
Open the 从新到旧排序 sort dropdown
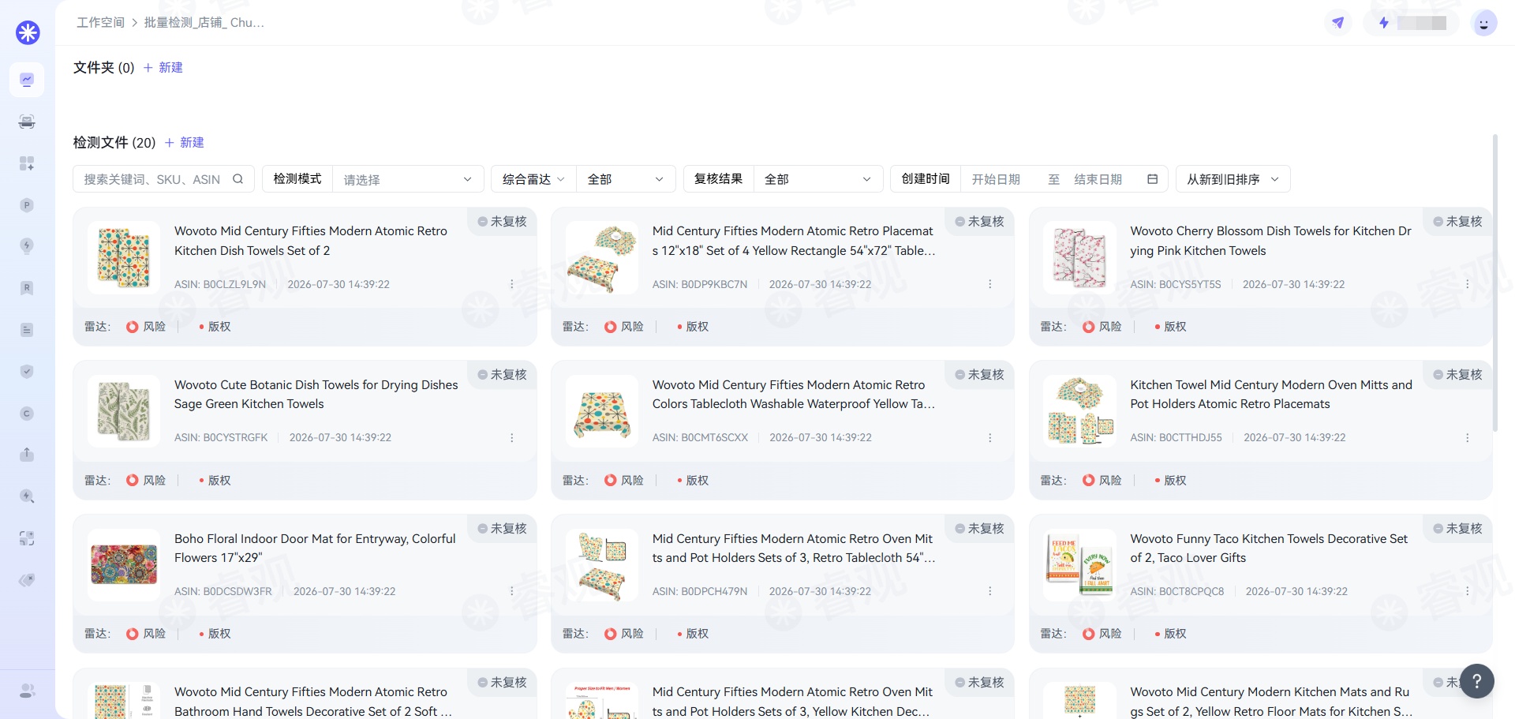tap(1233, 179)
